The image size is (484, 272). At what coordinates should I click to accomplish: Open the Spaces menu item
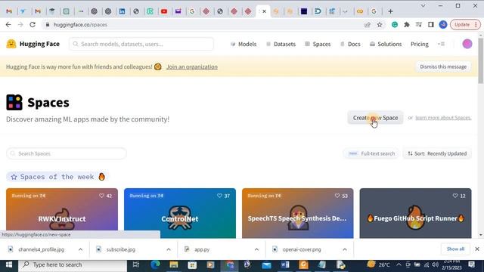[318, 44]
